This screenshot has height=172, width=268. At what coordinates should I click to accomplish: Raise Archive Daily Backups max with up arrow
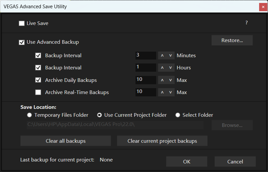click(x=162, y=80)
